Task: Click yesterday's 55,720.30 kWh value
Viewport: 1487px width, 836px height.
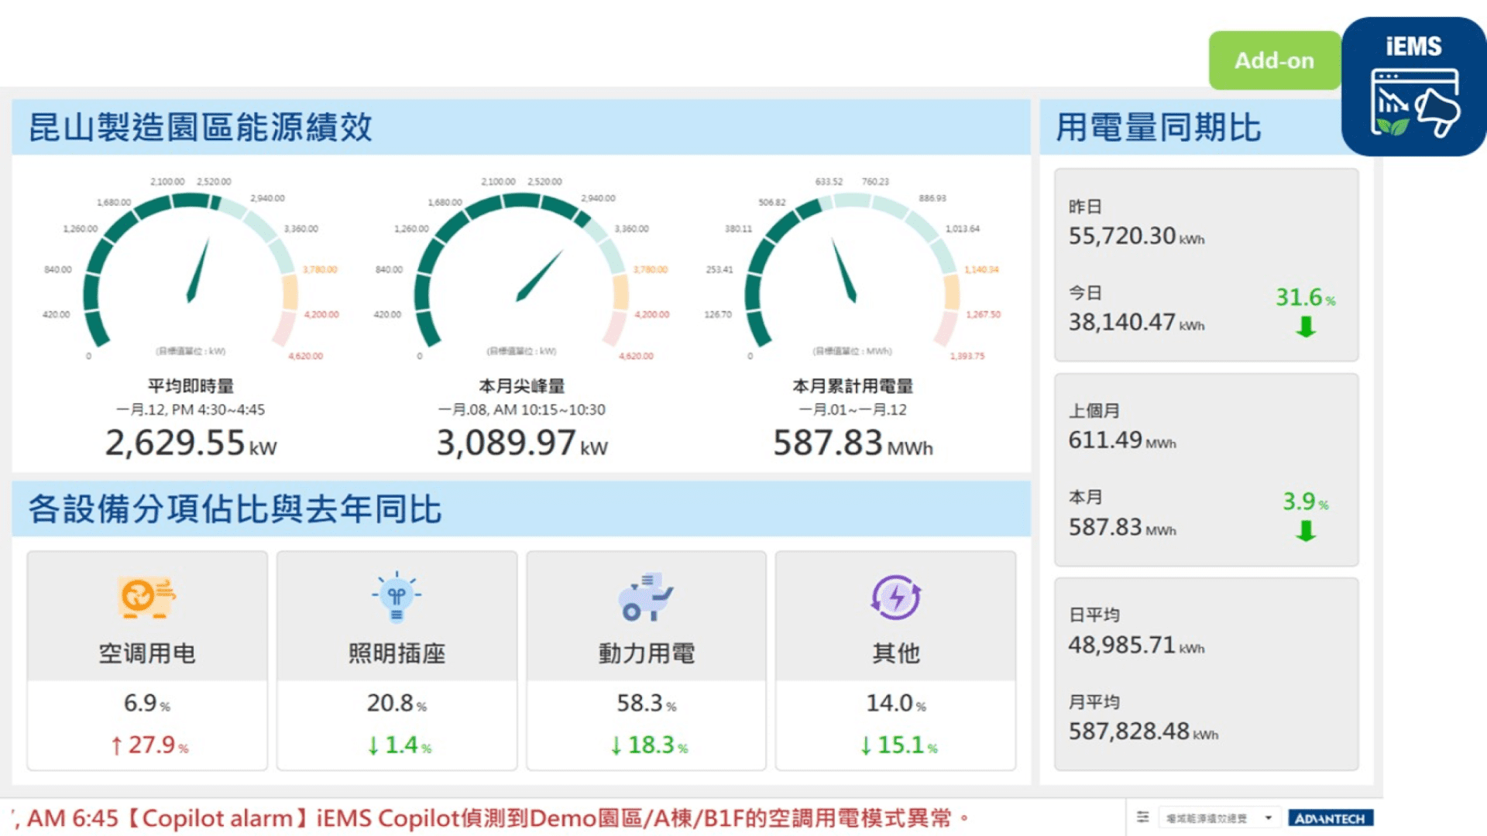Action: click(x=1136, y=236)
